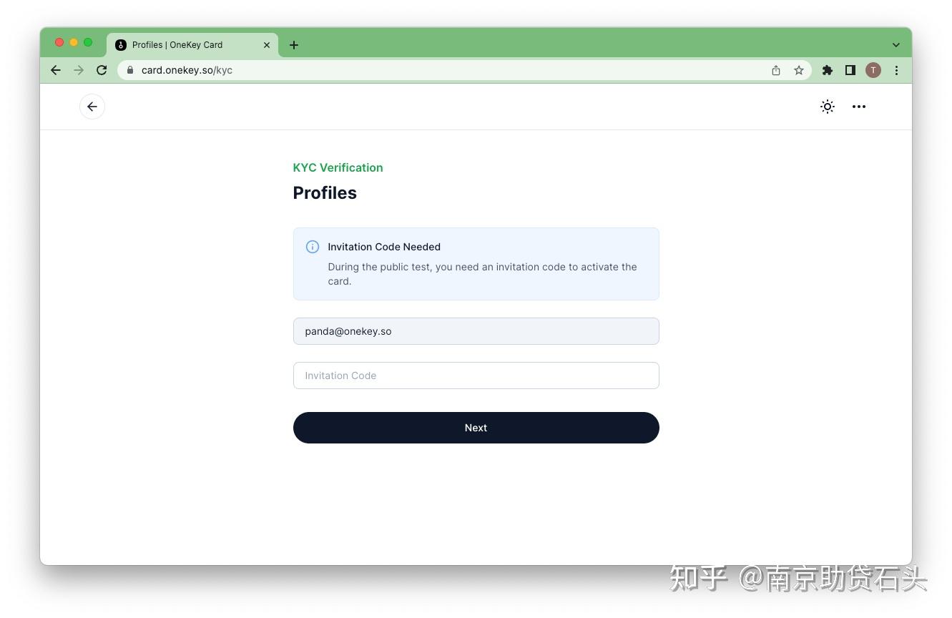The width and height of the screenshot is (952, 618).
Task: Open Chrome's vertical three-dot menu
Action: click(x=896, y=70)
